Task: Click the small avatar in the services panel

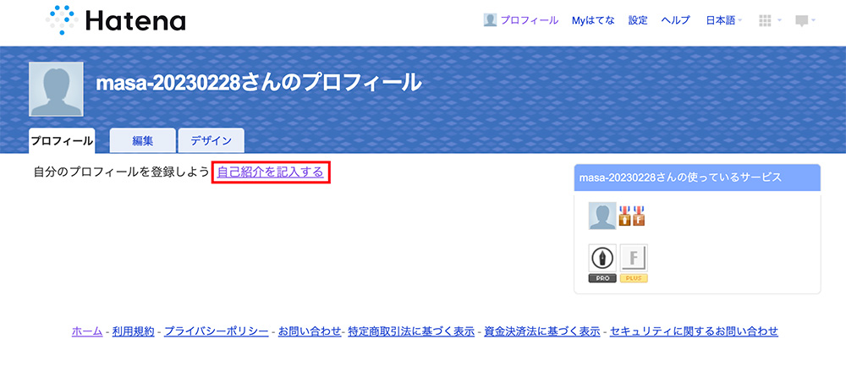Action: [x=602, y=216]
